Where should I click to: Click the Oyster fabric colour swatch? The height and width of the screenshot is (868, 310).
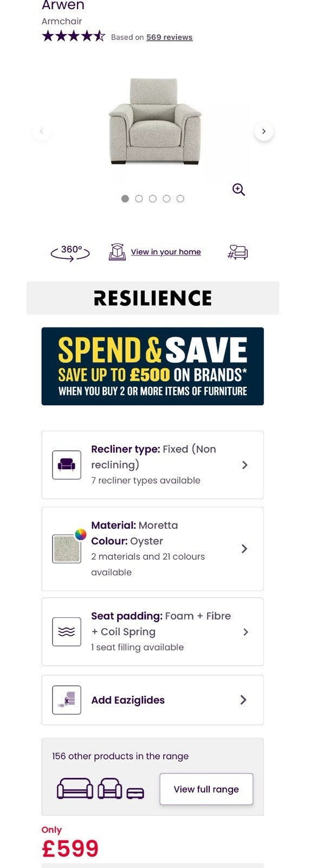(x=67, y=548)
